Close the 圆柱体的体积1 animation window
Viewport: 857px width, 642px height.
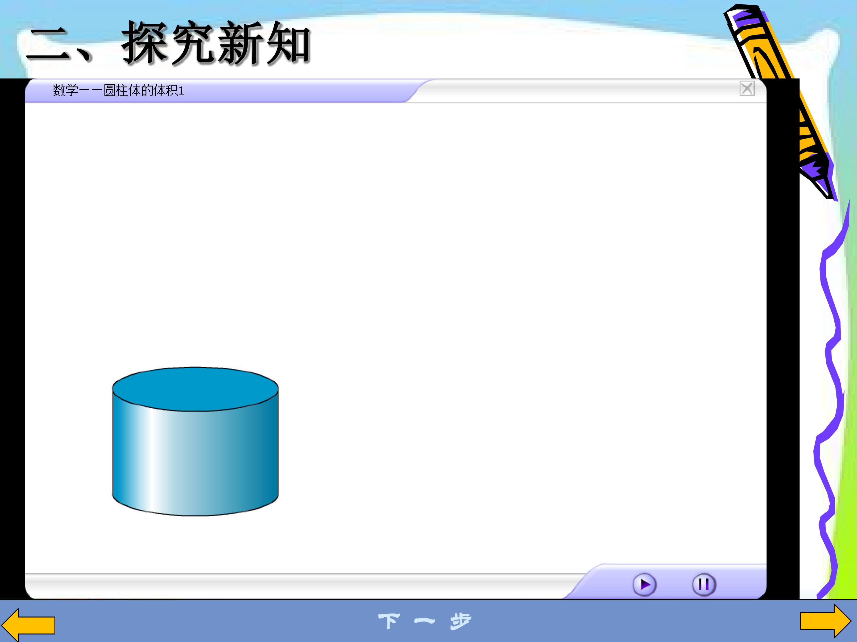pos(747,89)
